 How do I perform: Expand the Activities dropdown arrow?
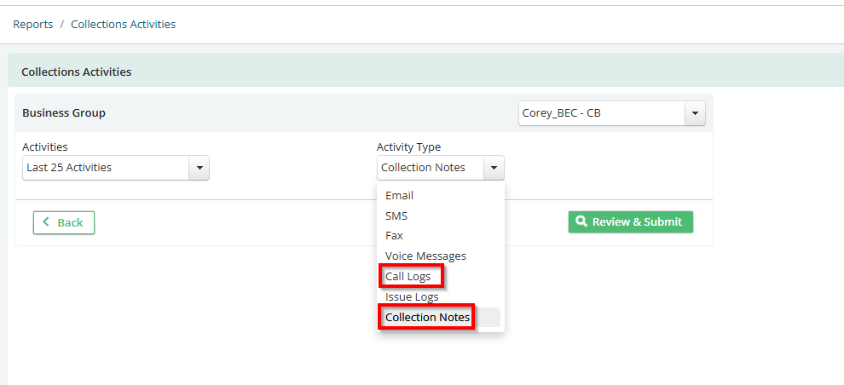(199, 168)
